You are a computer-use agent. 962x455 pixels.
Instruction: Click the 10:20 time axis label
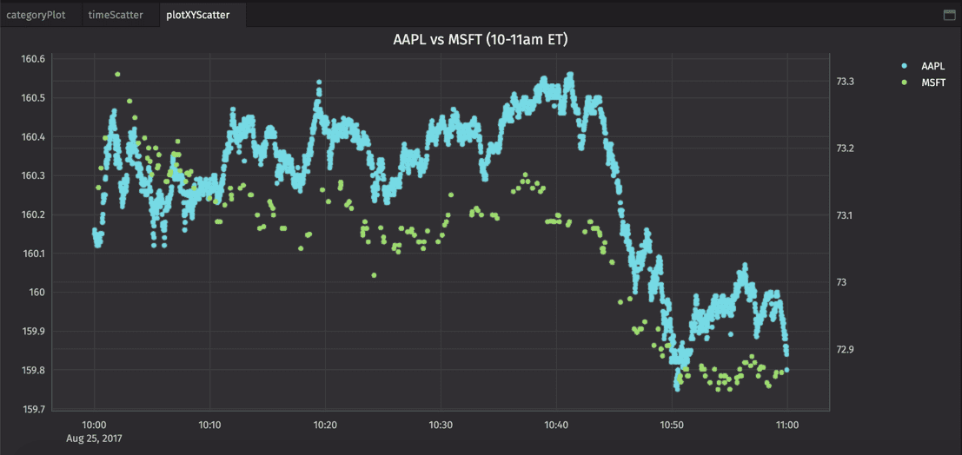click(325, 425)
